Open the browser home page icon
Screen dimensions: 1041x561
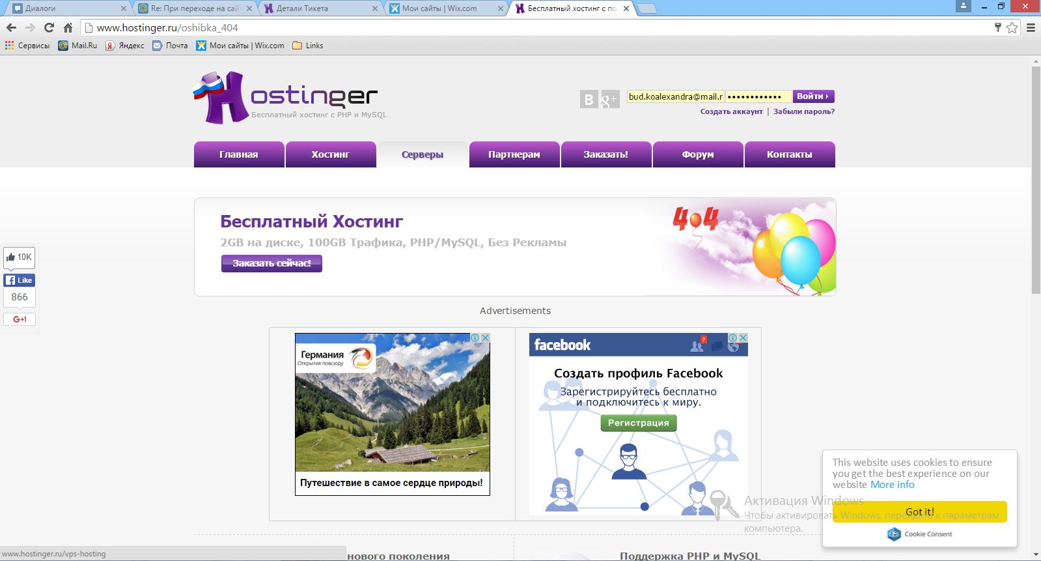68,27
